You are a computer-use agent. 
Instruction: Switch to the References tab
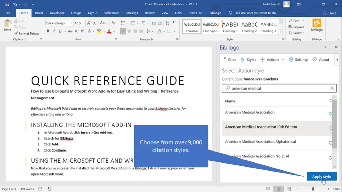pos(112,13)
